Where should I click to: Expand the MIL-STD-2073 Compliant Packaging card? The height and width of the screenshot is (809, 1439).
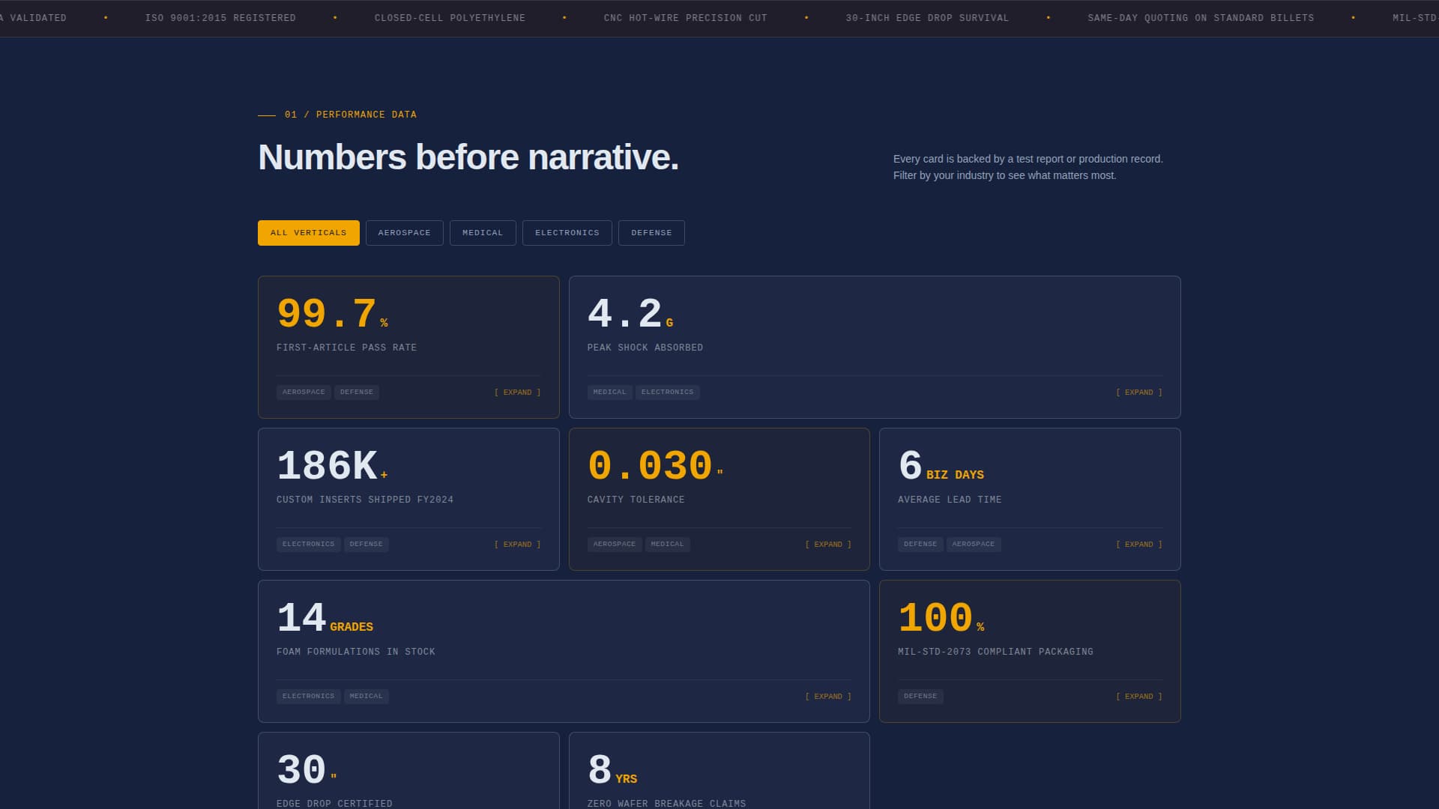pyautogui.click(x=1138, y=697)
